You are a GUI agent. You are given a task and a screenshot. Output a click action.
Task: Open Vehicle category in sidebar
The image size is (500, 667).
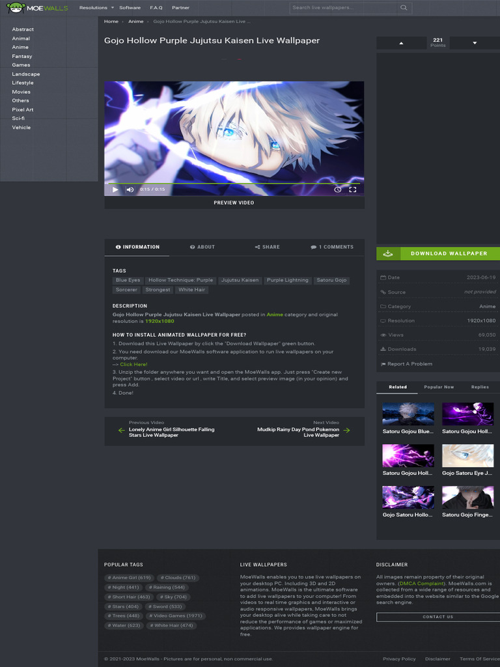[x=21, y=128]
